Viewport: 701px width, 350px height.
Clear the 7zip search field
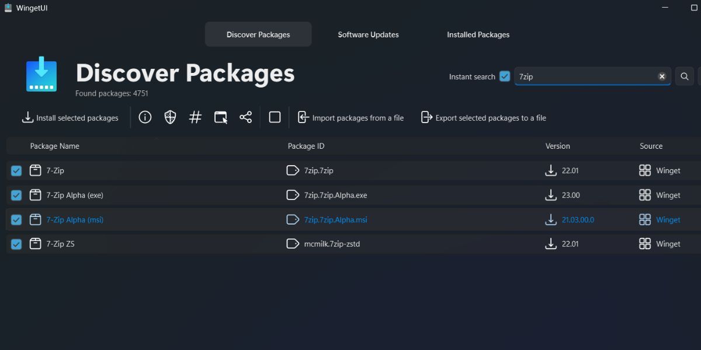tap(662, 76)
